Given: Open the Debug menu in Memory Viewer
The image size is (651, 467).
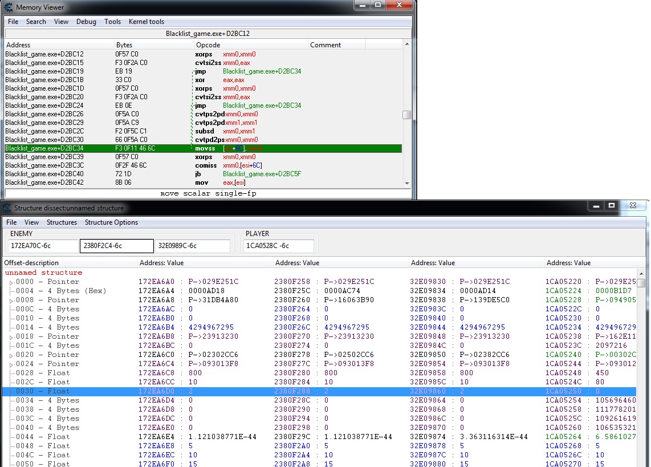Looking at the screenshot, I should tap(86, 22).
